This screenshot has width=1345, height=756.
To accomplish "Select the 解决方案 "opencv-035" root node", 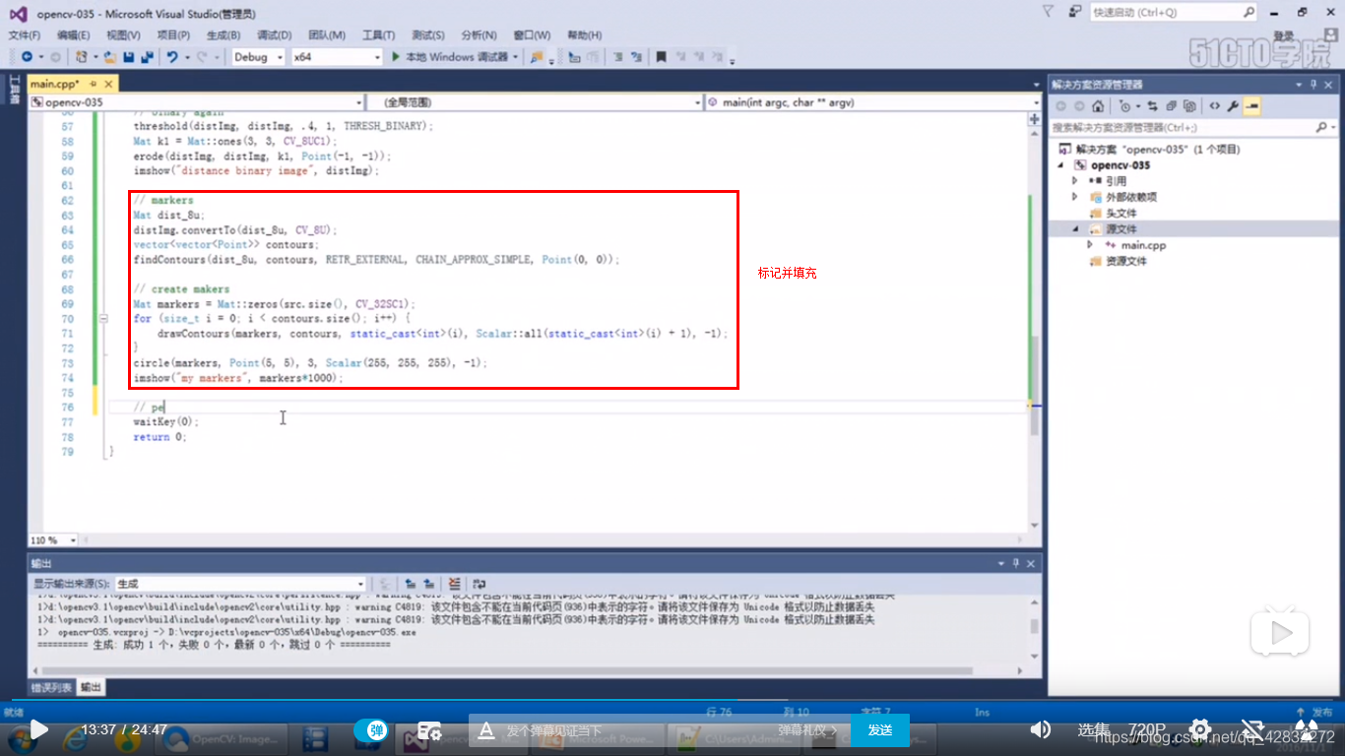I will point(1149,149).
